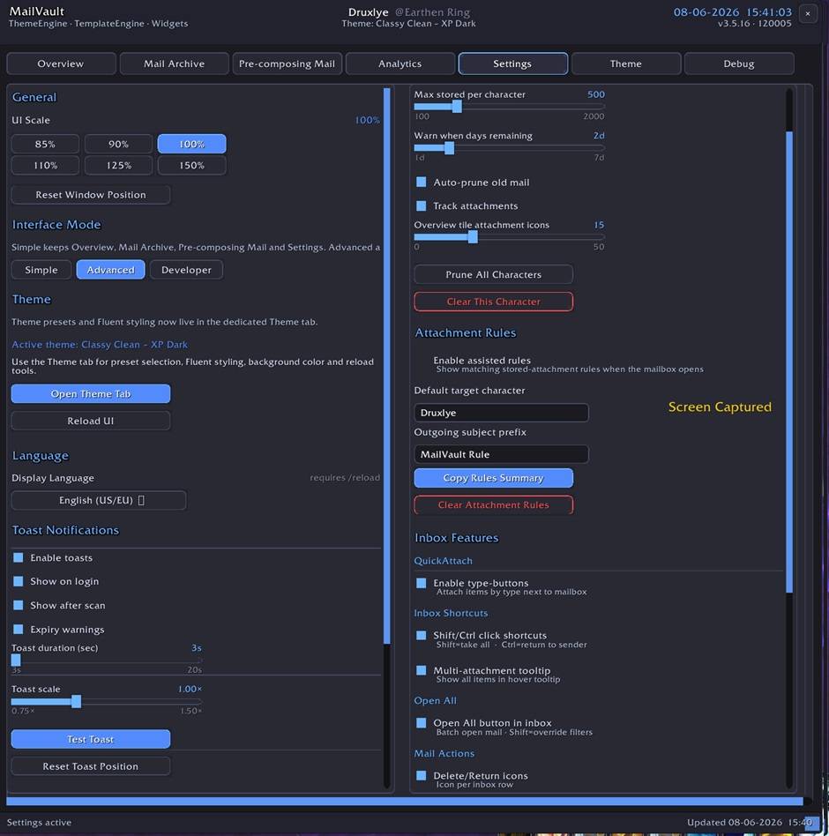829x836 pixels.
Task: Click the left panel vertical scrollbar
Action: (x=387, y=366)
